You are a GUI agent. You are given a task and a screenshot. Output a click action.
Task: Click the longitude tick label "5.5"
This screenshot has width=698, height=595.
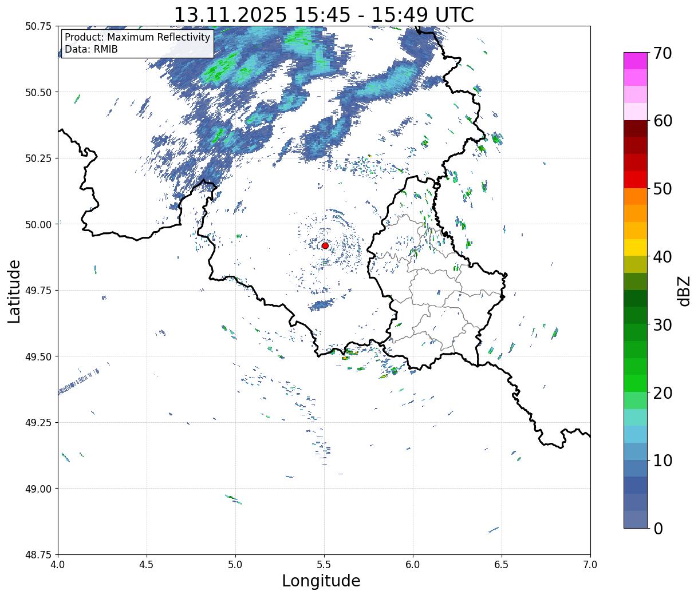pos(324,564)
